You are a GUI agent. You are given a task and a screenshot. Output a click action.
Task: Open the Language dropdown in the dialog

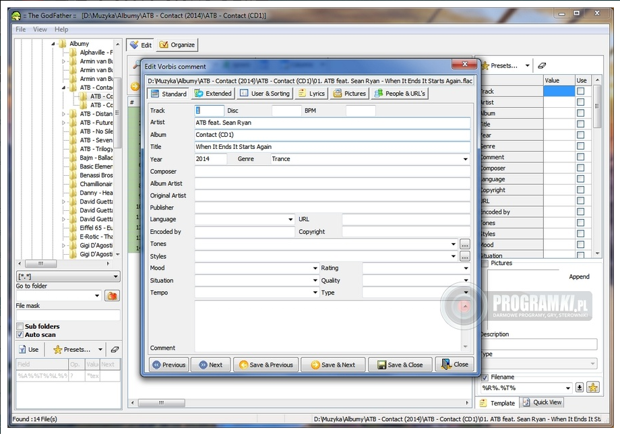click(290, 220)
